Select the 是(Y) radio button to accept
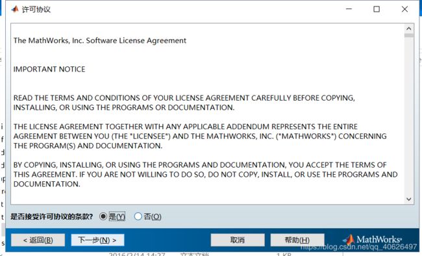 103,216
